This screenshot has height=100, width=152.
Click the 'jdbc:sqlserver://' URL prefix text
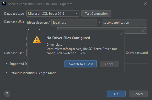tap(38, 23)
